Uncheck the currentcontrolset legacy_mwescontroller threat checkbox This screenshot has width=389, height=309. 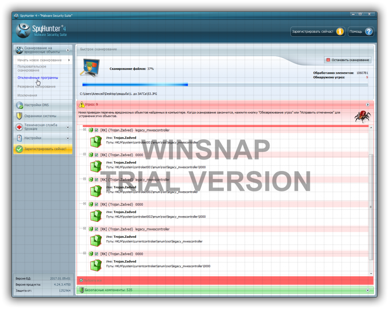pyautogui.click(x=97, y=229)
